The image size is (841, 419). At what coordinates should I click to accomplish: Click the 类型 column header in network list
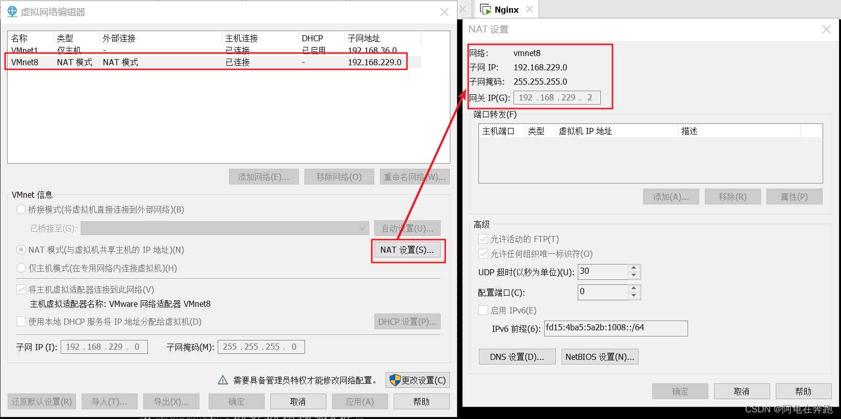point(77,38)
